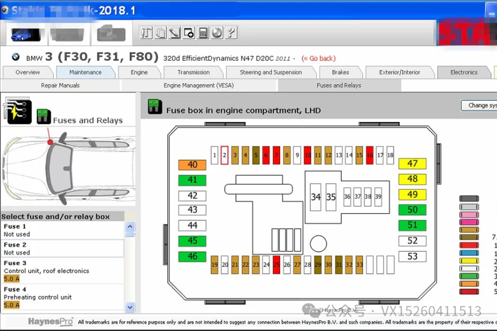Select orange fuse 40 in diagram
This screenshot has width=497, height=331.
coord(192,165)
